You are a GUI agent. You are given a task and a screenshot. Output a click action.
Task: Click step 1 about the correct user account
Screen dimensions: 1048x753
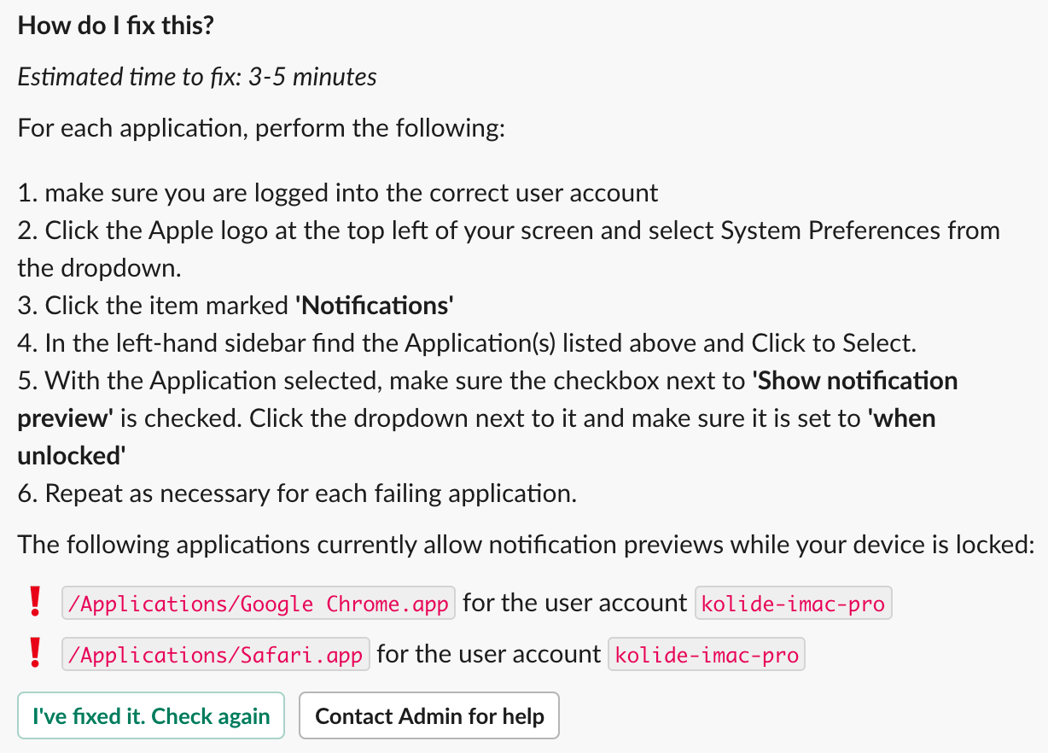(338, 192)
